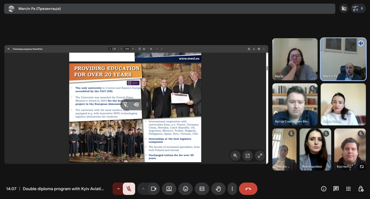Viewport: 370px width, 199px height.
Task: Expand audio settings arrow next to microphone
Action: click(x=118, y=189)
